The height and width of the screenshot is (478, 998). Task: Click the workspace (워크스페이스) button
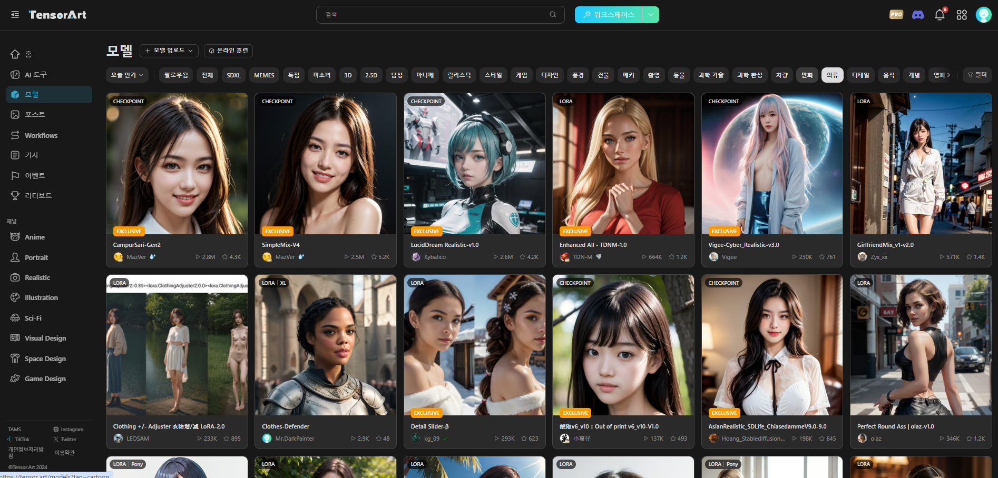(x=609, y=15)
